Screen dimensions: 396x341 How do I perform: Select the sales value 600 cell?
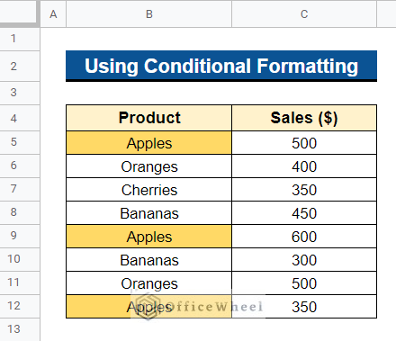(304, 237)
